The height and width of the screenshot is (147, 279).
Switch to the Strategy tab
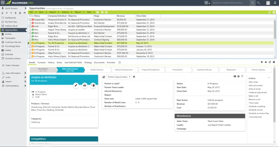point(88,63)
